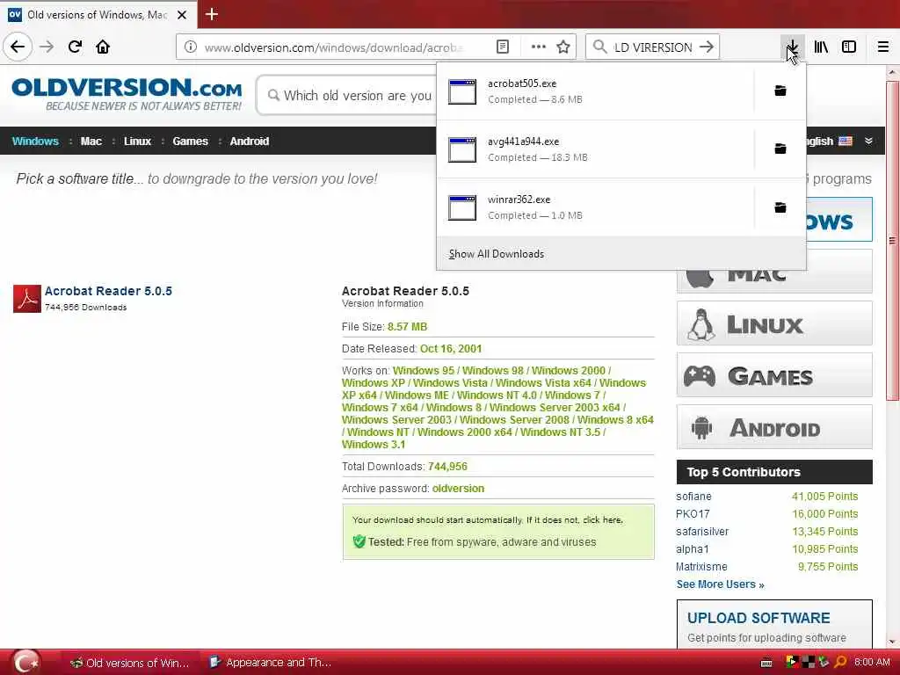Viewport: 900px width, 675px height.
Task: Open containing folder for winrar362.exe
Action: pos(780,207)
